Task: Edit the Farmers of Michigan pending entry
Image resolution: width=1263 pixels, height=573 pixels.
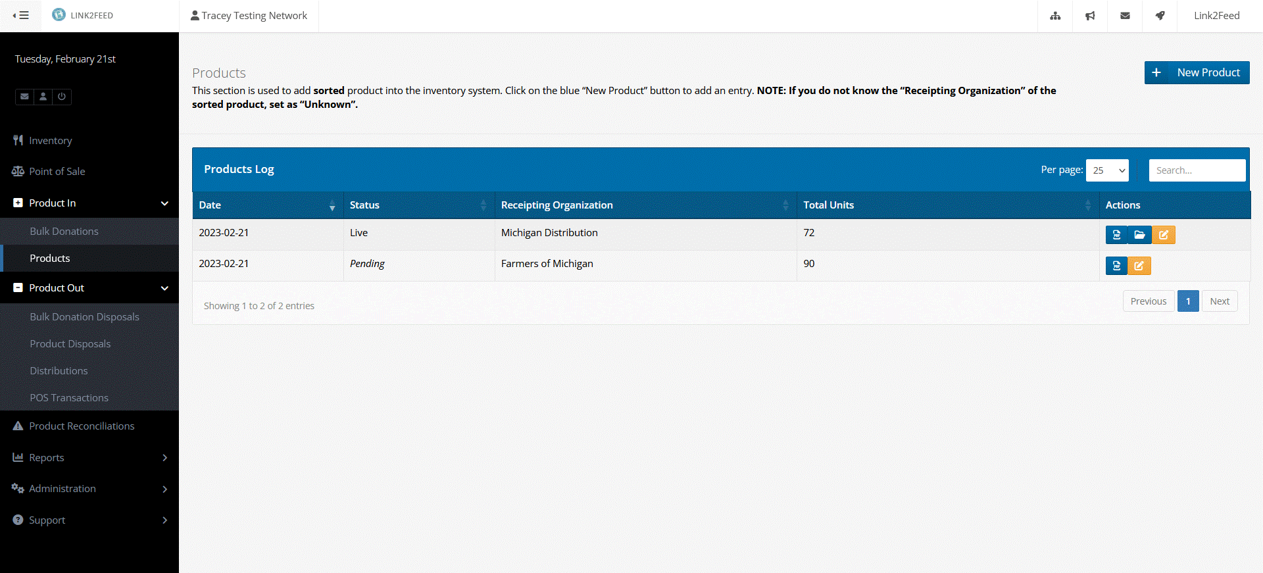Action: [x=1139, y=266]
